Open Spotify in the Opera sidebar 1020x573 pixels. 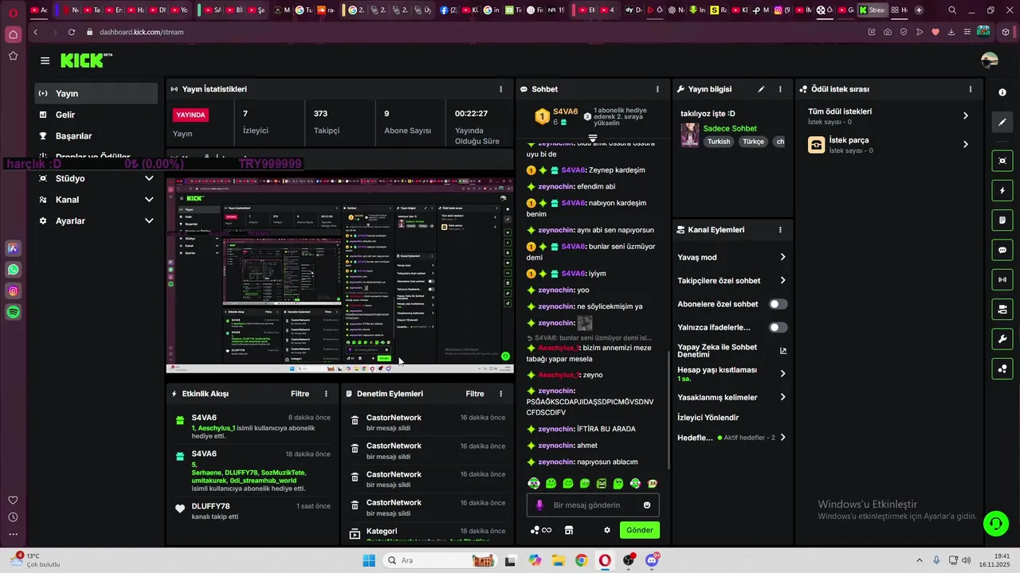coord(14,313)
